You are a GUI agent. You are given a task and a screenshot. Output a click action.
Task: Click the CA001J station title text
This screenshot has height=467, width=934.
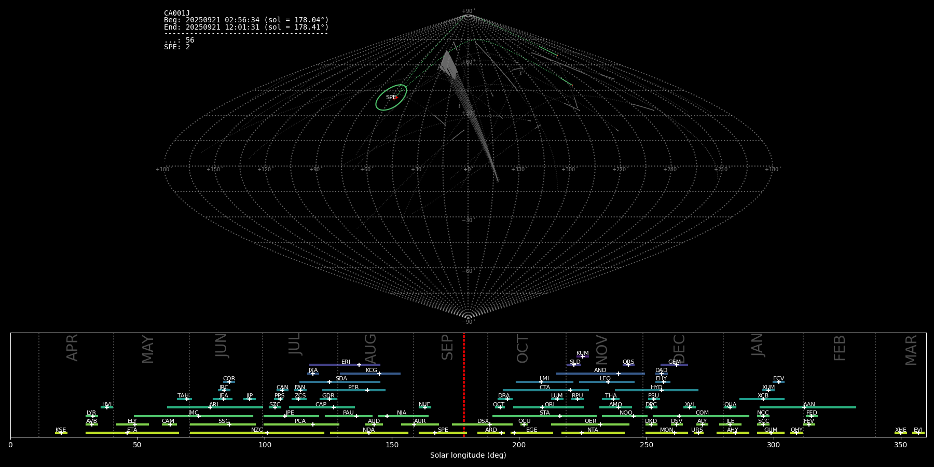tap(177, 13)
